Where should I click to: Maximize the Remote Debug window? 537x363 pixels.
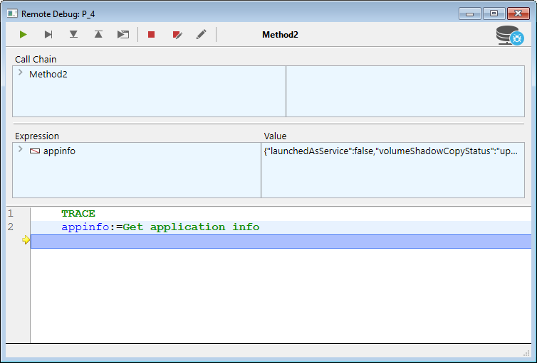(x=494, y=13)
